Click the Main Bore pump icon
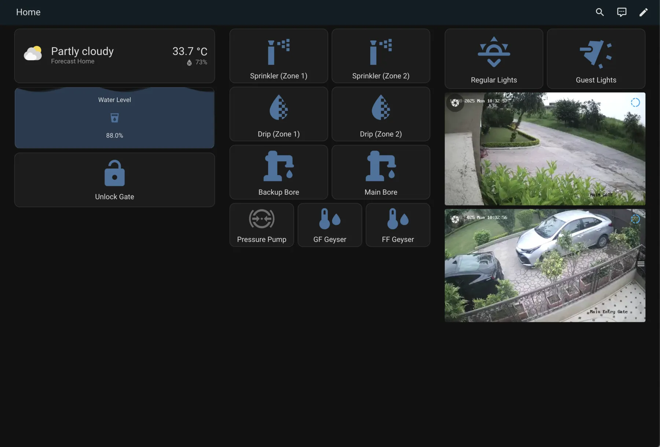Image resolution: width=660 pixels, height=447 pixels. pyautogui.click(x=381, y=166)
